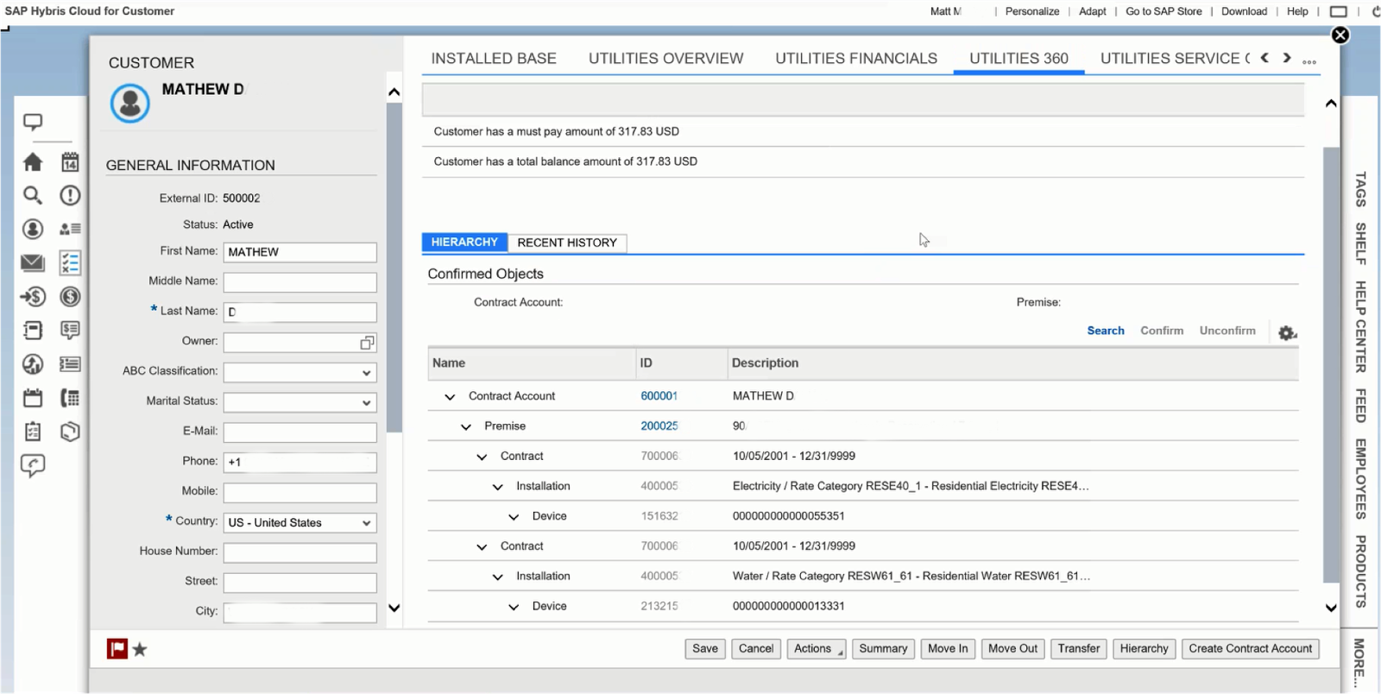The image size is (1381, 694).
Task: Mark as favorite with the star icon
Action: pyautogui.click(x=140, y=649)
